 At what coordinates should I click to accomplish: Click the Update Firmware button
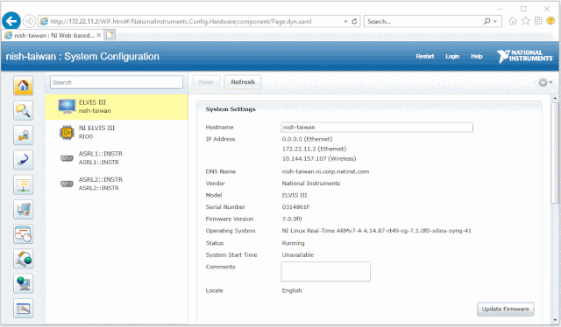(x=505, y=309)
